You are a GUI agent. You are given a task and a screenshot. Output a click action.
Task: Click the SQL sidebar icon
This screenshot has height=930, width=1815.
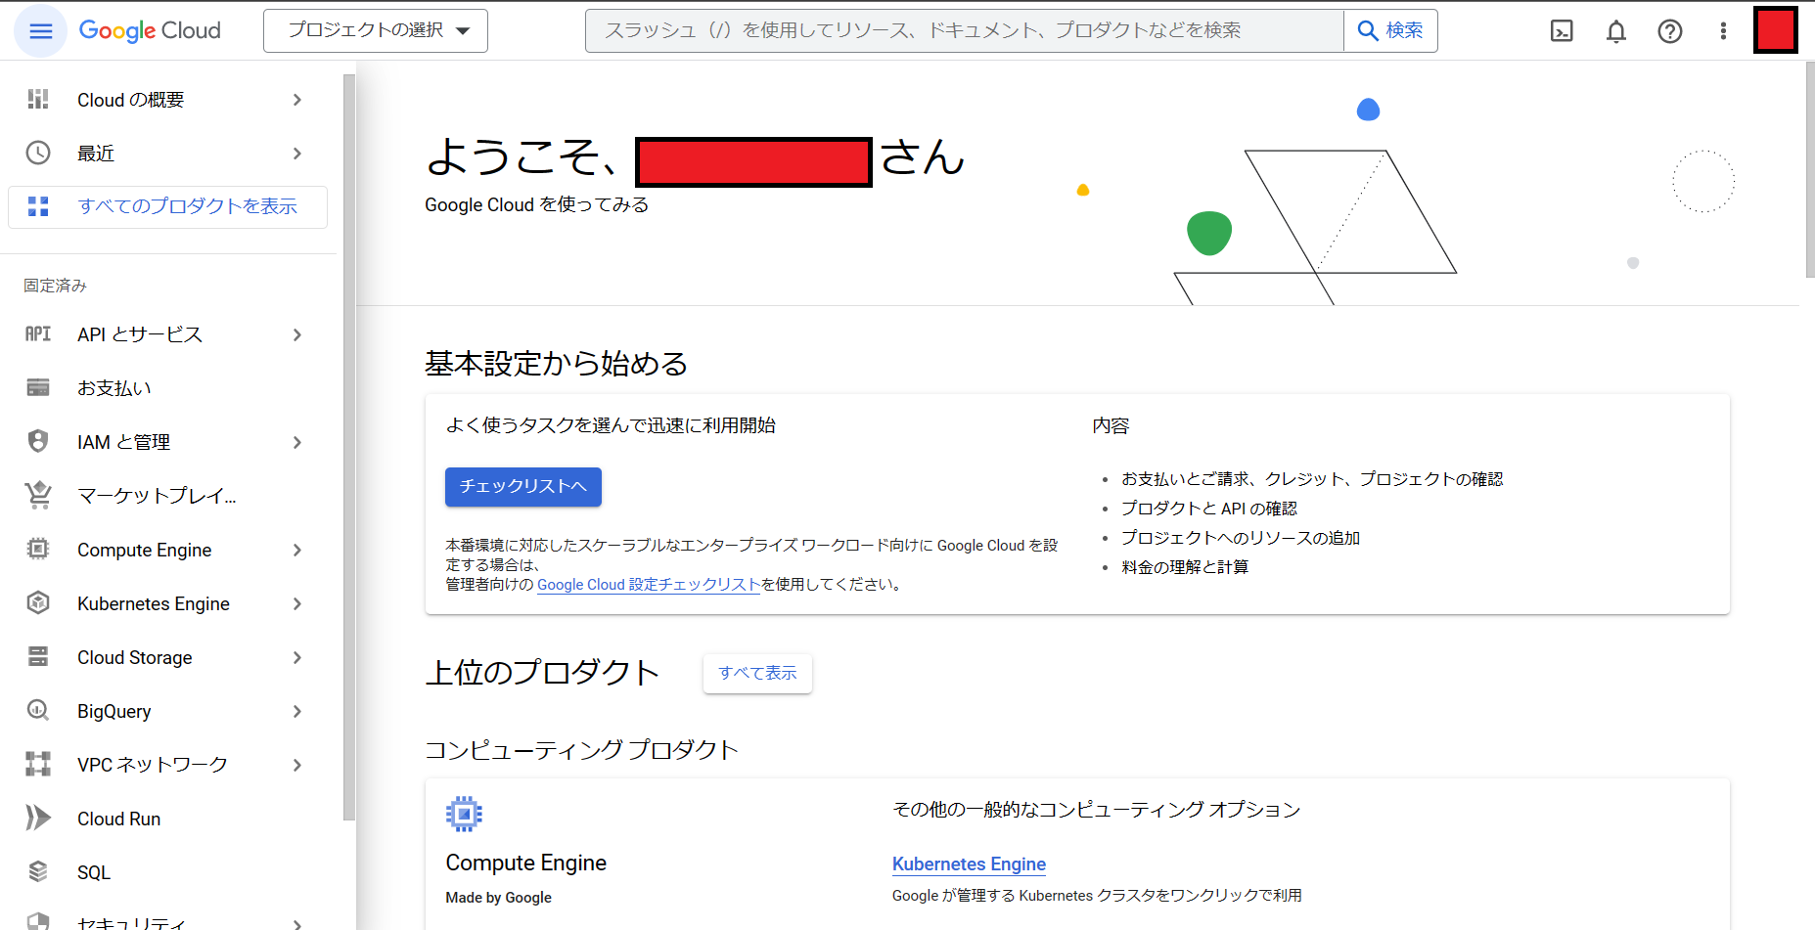point(38,872)
